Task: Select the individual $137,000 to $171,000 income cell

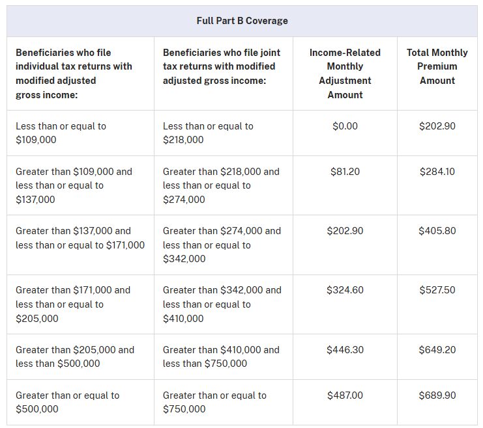Action: [80, 238]
